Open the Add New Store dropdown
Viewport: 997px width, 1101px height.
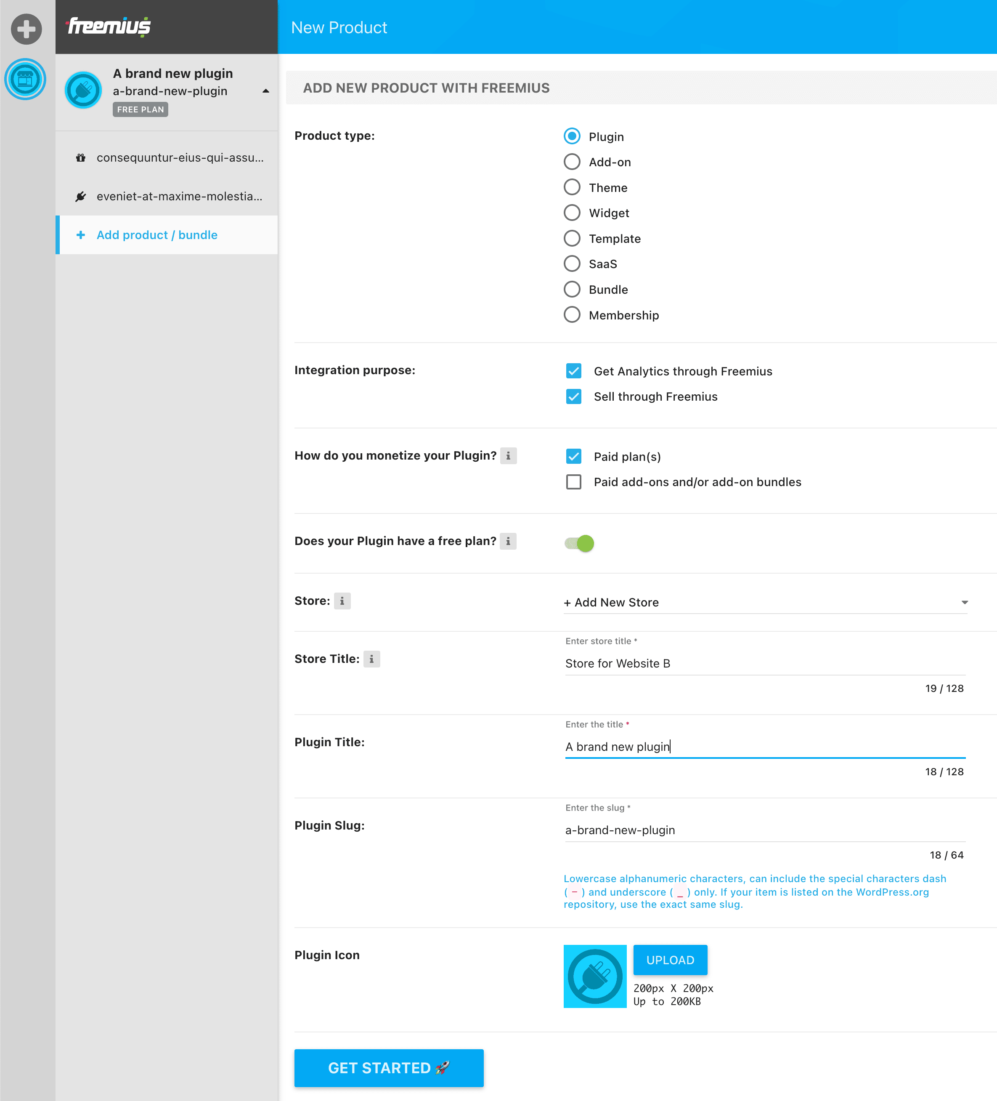[x=766, y=602]
